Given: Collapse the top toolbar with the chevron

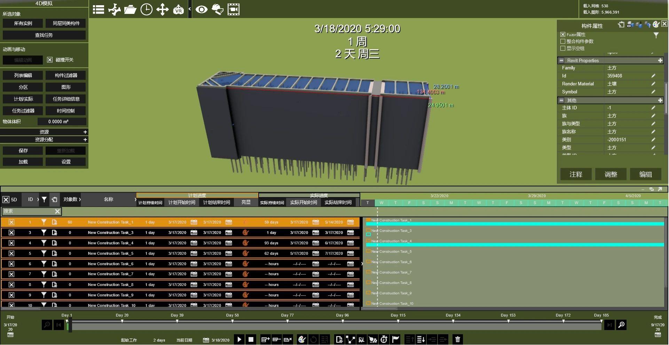Looking at the screenshot, I should click(190, 9).
